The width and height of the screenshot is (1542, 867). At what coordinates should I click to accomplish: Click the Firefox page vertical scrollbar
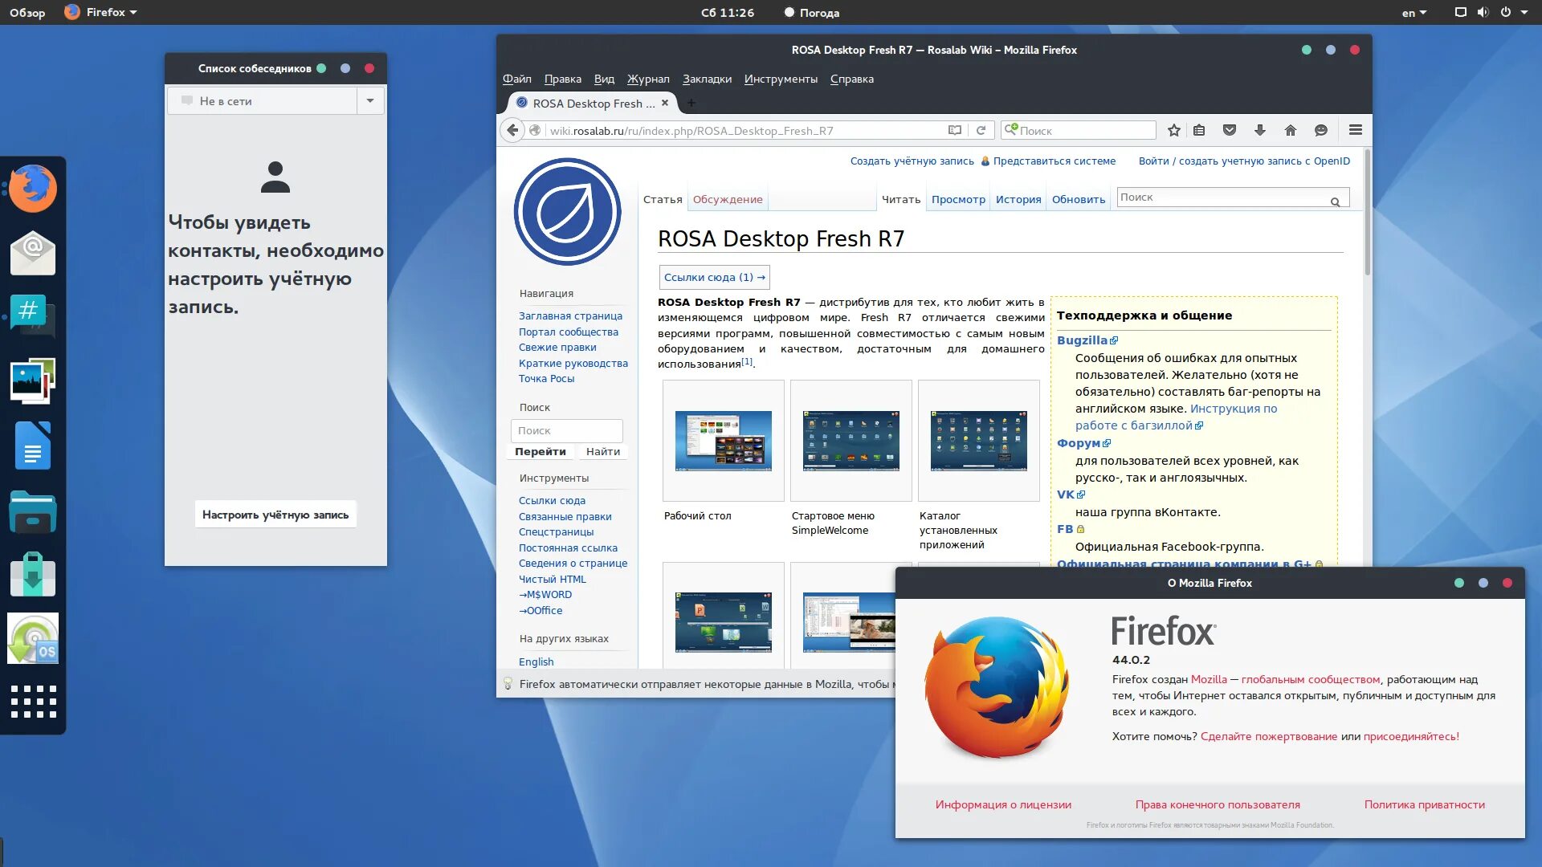(1367, 213)
